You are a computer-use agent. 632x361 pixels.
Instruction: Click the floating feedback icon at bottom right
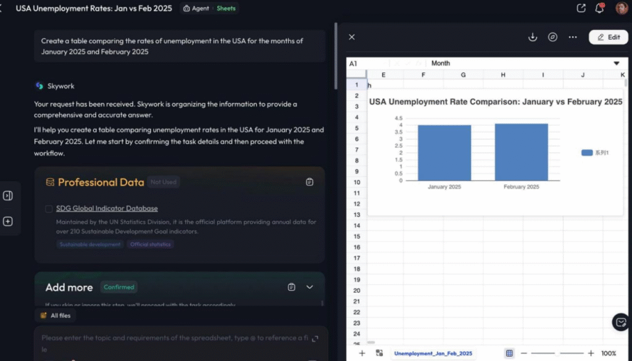click(621, 322)
